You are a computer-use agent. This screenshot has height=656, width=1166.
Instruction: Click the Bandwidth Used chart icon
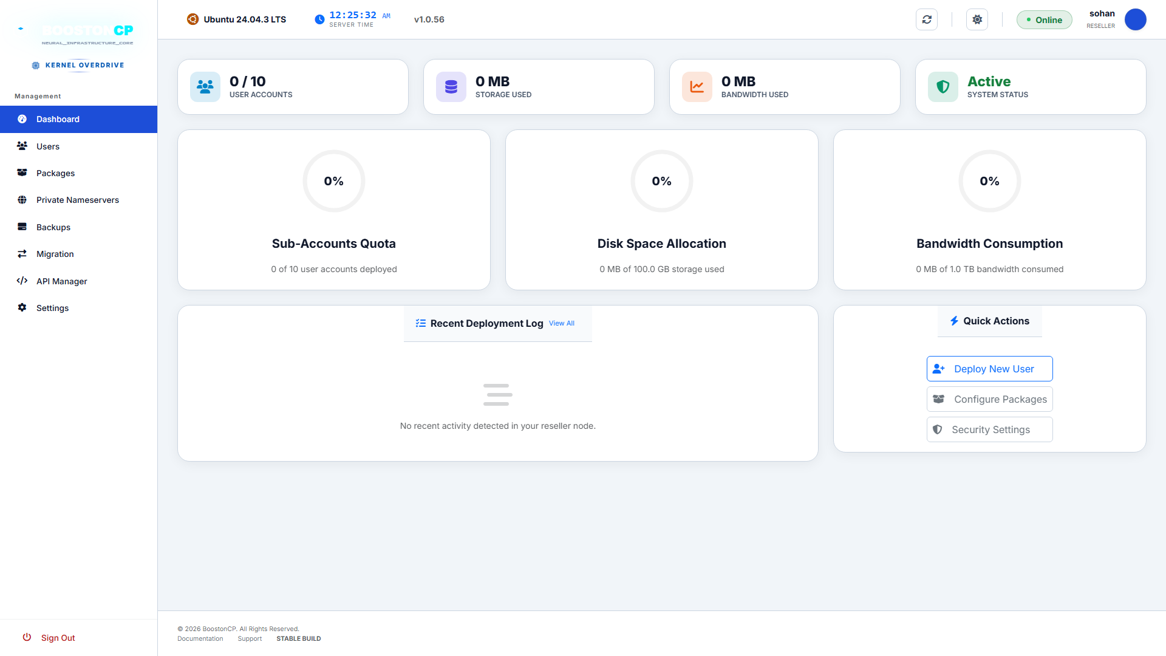point(697,87)
